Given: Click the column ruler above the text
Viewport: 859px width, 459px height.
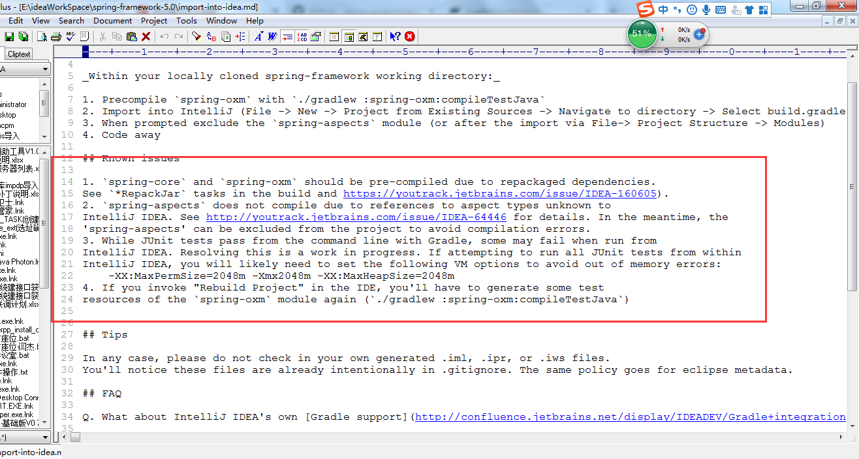Looking at the screenshot, I should coord(450,52).
